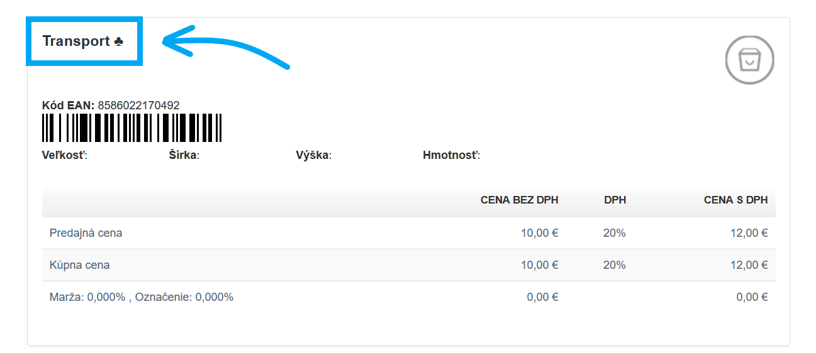This screenshot has height=353, width=816.
Task: Click the EAN number 8586022170492
Action: (x=138, y=106)
